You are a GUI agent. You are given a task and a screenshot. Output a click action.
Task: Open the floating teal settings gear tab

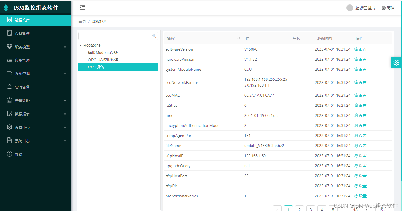(x=396, y=63)
